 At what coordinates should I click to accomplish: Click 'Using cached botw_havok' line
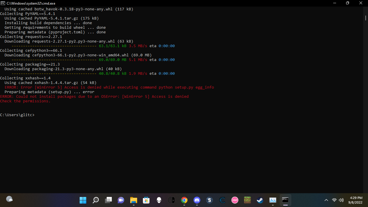pyautogui.click(x=69, y=9)
